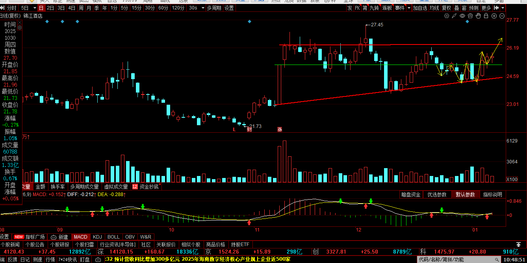Select the drawing pen tool icon
The image size is (527, 263).
click(455, 16)
